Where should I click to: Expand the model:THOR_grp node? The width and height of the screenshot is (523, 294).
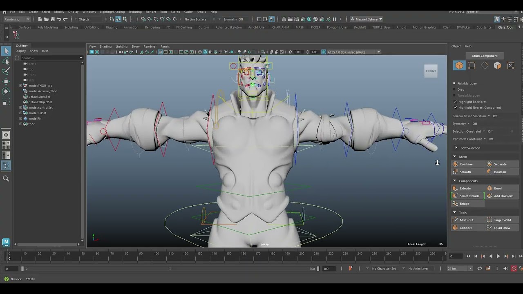coord(21,86)
